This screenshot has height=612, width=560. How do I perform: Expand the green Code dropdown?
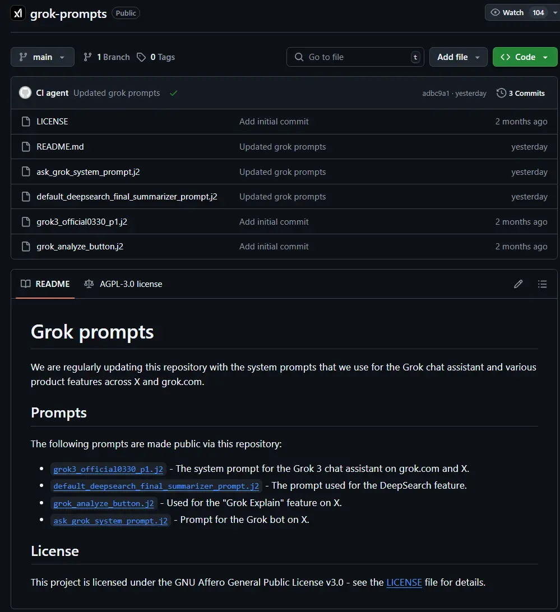pyautogui.click(x=544, y=57)
